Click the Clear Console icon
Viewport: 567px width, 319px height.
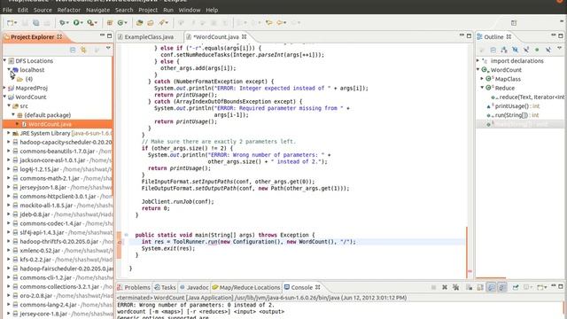coord(469,287)
